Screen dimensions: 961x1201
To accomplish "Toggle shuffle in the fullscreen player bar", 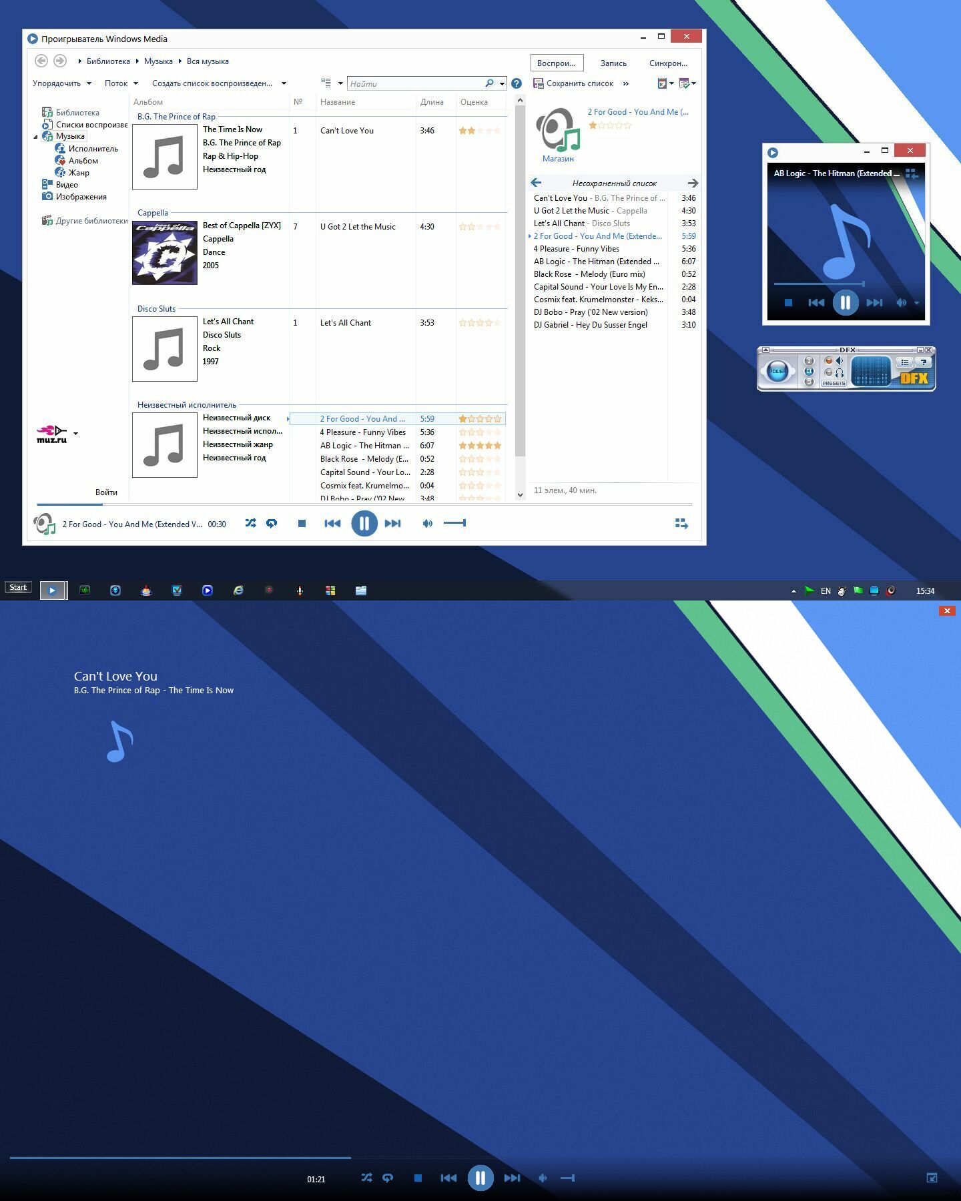I will [x=366, y=1178].
